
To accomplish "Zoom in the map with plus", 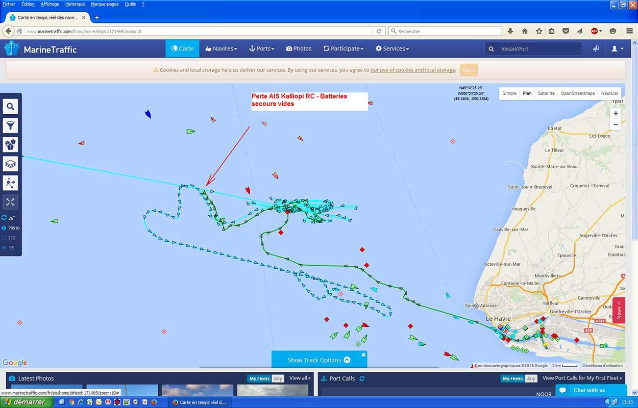I will (616, 113).
